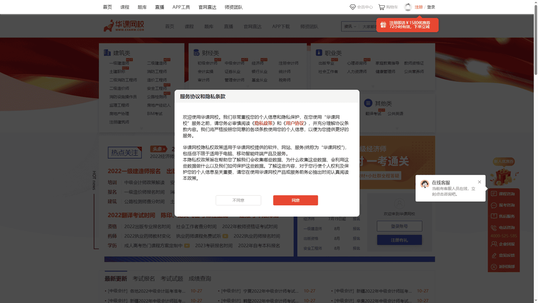
Task: Click the 注册有礼 button
Action: (399, 240)
